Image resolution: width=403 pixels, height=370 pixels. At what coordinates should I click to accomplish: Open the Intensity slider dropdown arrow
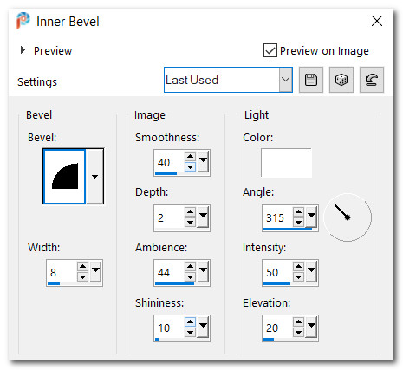[x=311, y=270]
